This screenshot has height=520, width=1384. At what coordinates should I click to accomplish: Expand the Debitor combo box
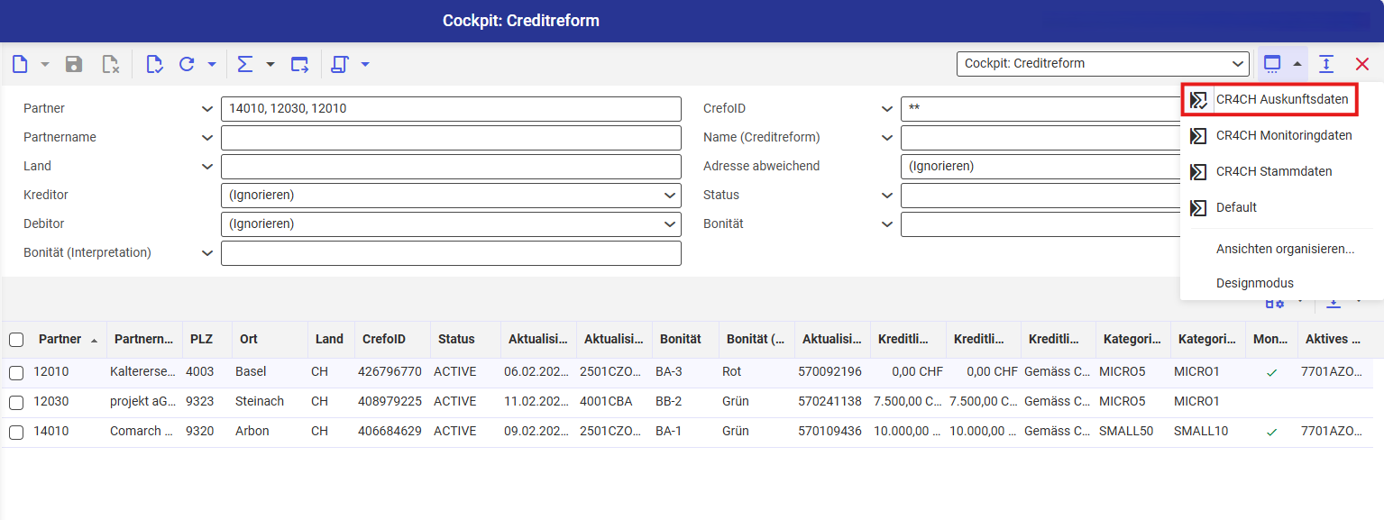(450, 224)
